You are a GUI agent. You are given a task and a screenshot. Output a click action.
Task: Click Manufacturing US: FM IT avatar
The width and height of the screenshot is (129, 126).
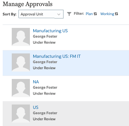(21, 62)
